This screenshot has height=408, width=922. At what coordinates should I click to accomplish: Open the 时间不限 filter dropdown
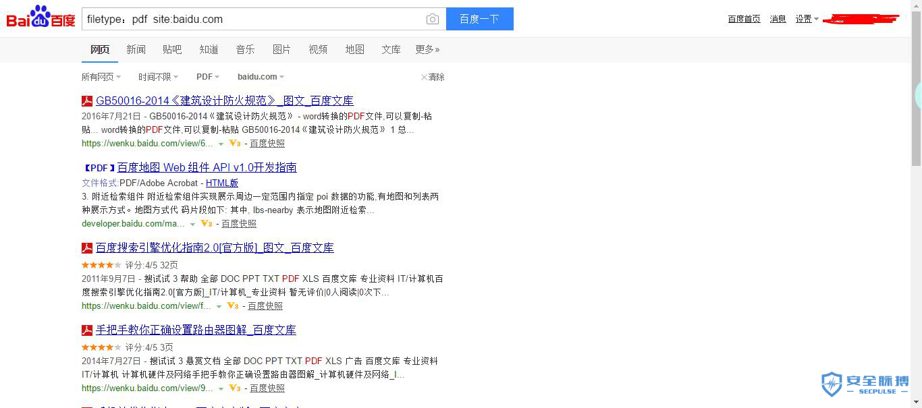tap(159, 77)
